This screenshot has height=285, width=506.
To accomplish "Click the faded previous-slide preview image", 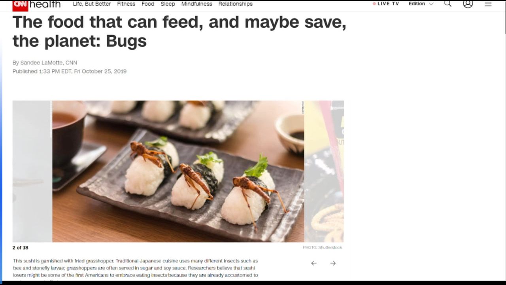I will click(32, 171).
